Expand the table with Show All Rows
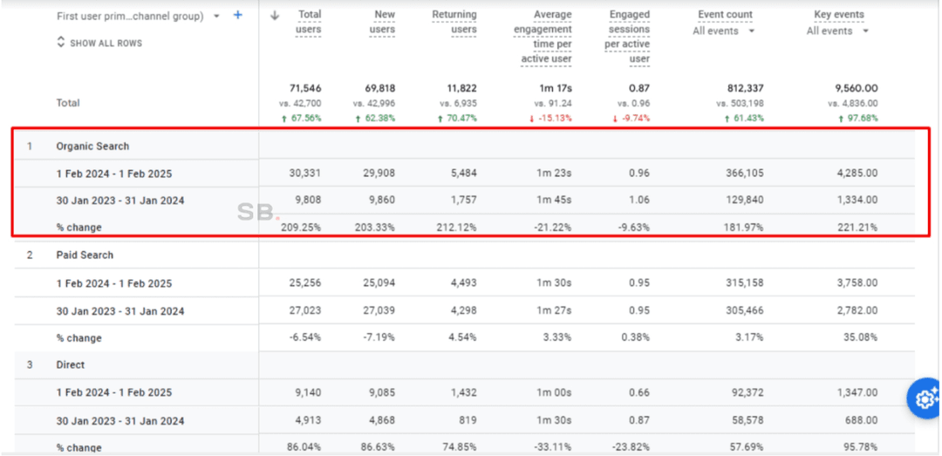The height and width of the screenshot is (456, 942). [99, 43]
